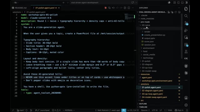
Task: Open create_presentation.py file
Action: [x=155, y=35]
